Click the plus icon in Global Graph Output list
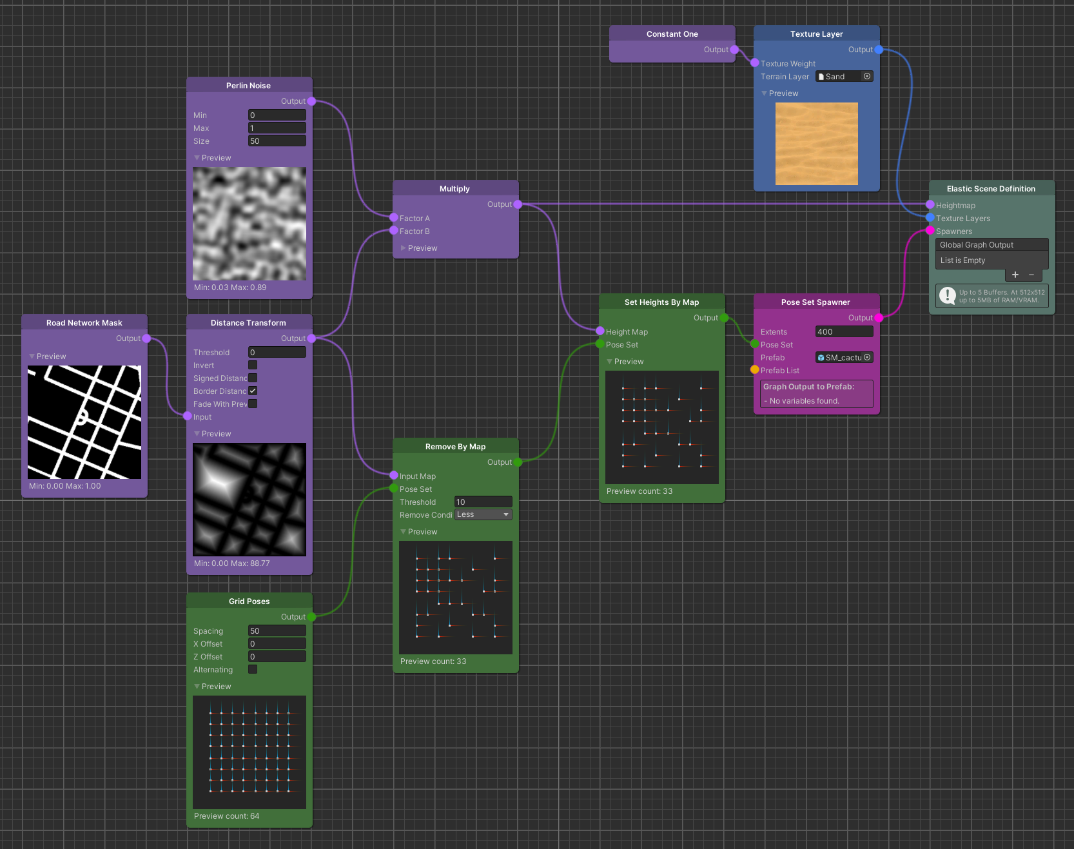 tap(1015, 275)
